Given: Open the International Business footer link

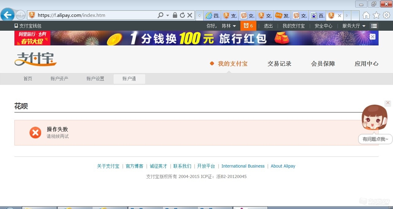Looking at the screenshot, I should pos(243,166).
